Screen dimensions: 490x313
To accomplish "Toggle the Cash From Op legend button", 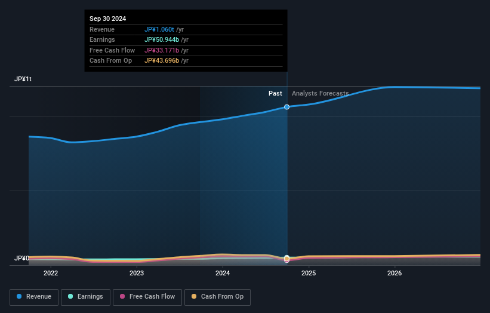I will [217, 297].
